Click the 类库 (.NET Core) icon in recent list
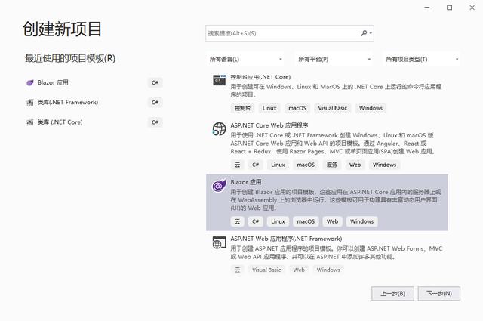Screen dimensions: 483x321 30,122
